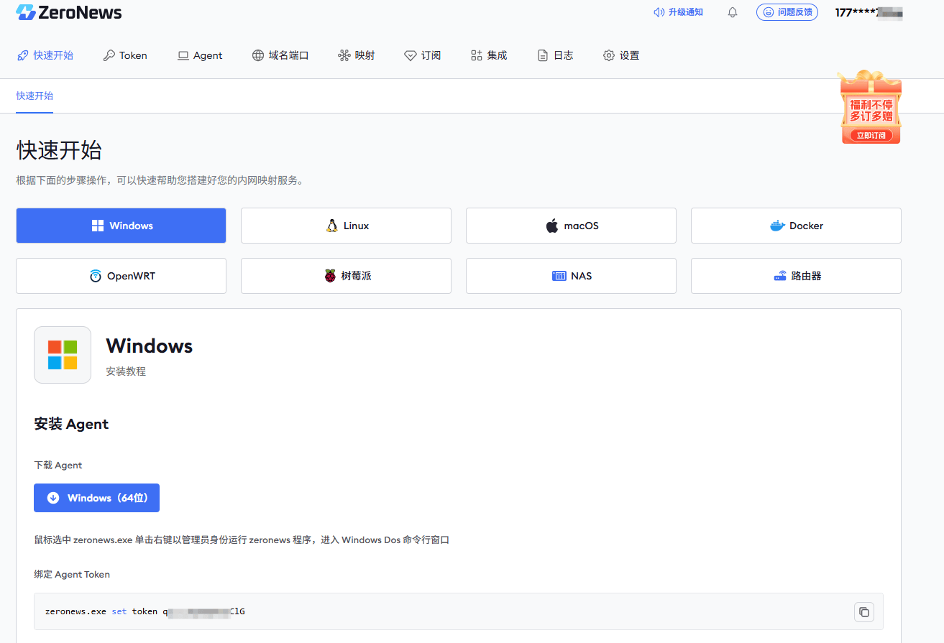Click the Apple logo on macOS button
The width and height of the screenshot is (944, 643).
(x=551, y=226)
